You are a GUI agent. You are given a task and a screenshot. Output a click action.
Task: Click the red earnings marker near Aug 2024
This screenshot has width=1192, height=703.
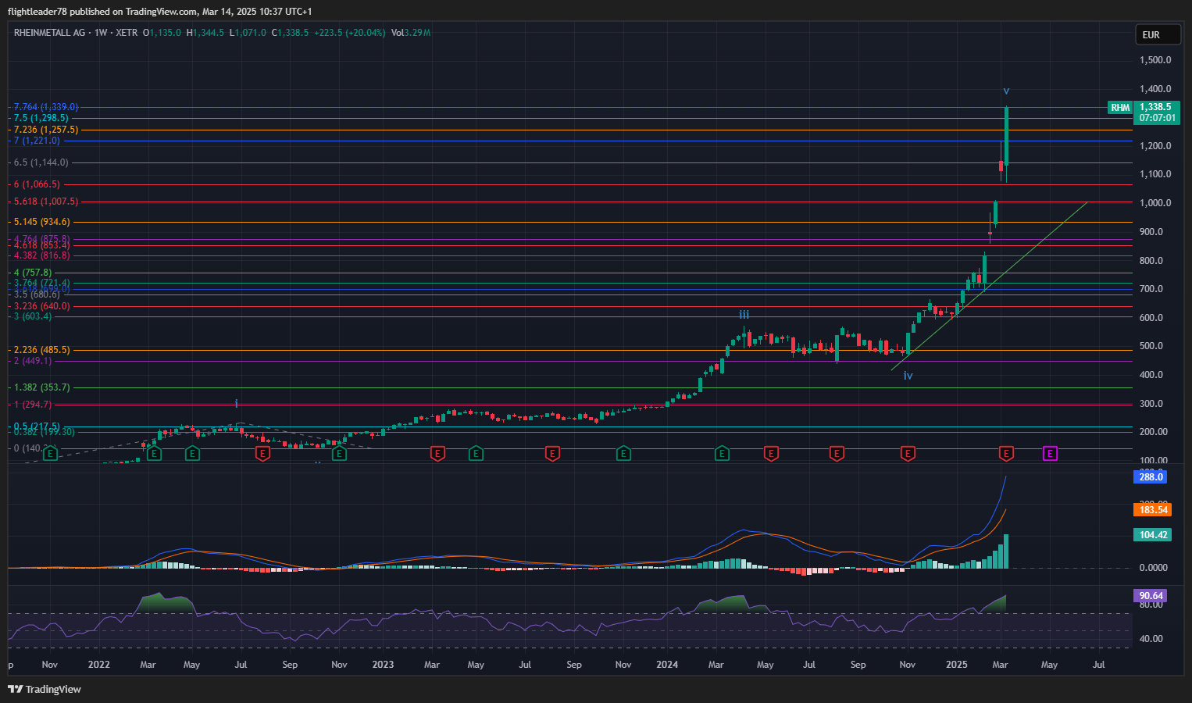(x=837, y=453)
